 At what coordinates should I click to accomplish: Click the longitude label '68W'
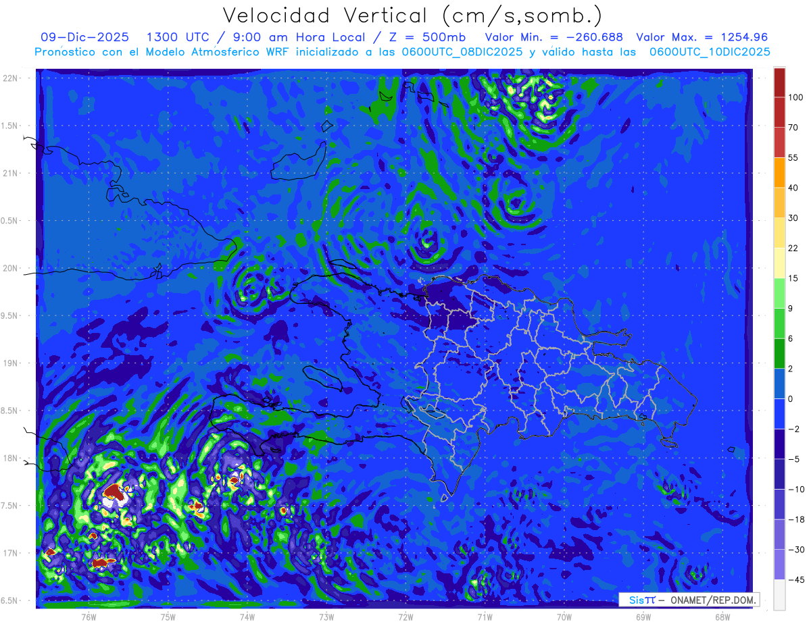click(x=722, y=617)
